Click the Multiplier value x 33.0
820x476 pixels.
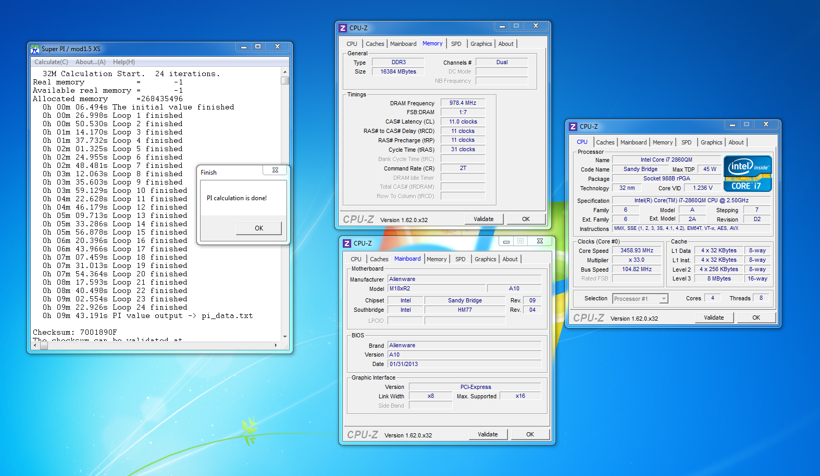637,260
